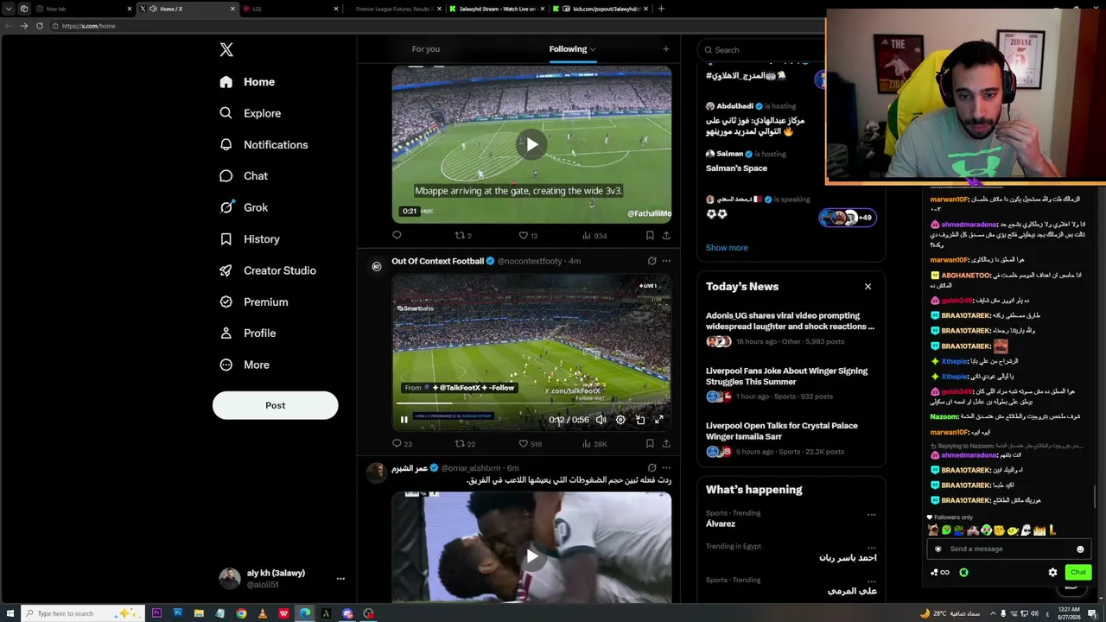Repost the post with 2 reposts
This screenshot has width=1106, height=622.
click(x=463, y=235)
